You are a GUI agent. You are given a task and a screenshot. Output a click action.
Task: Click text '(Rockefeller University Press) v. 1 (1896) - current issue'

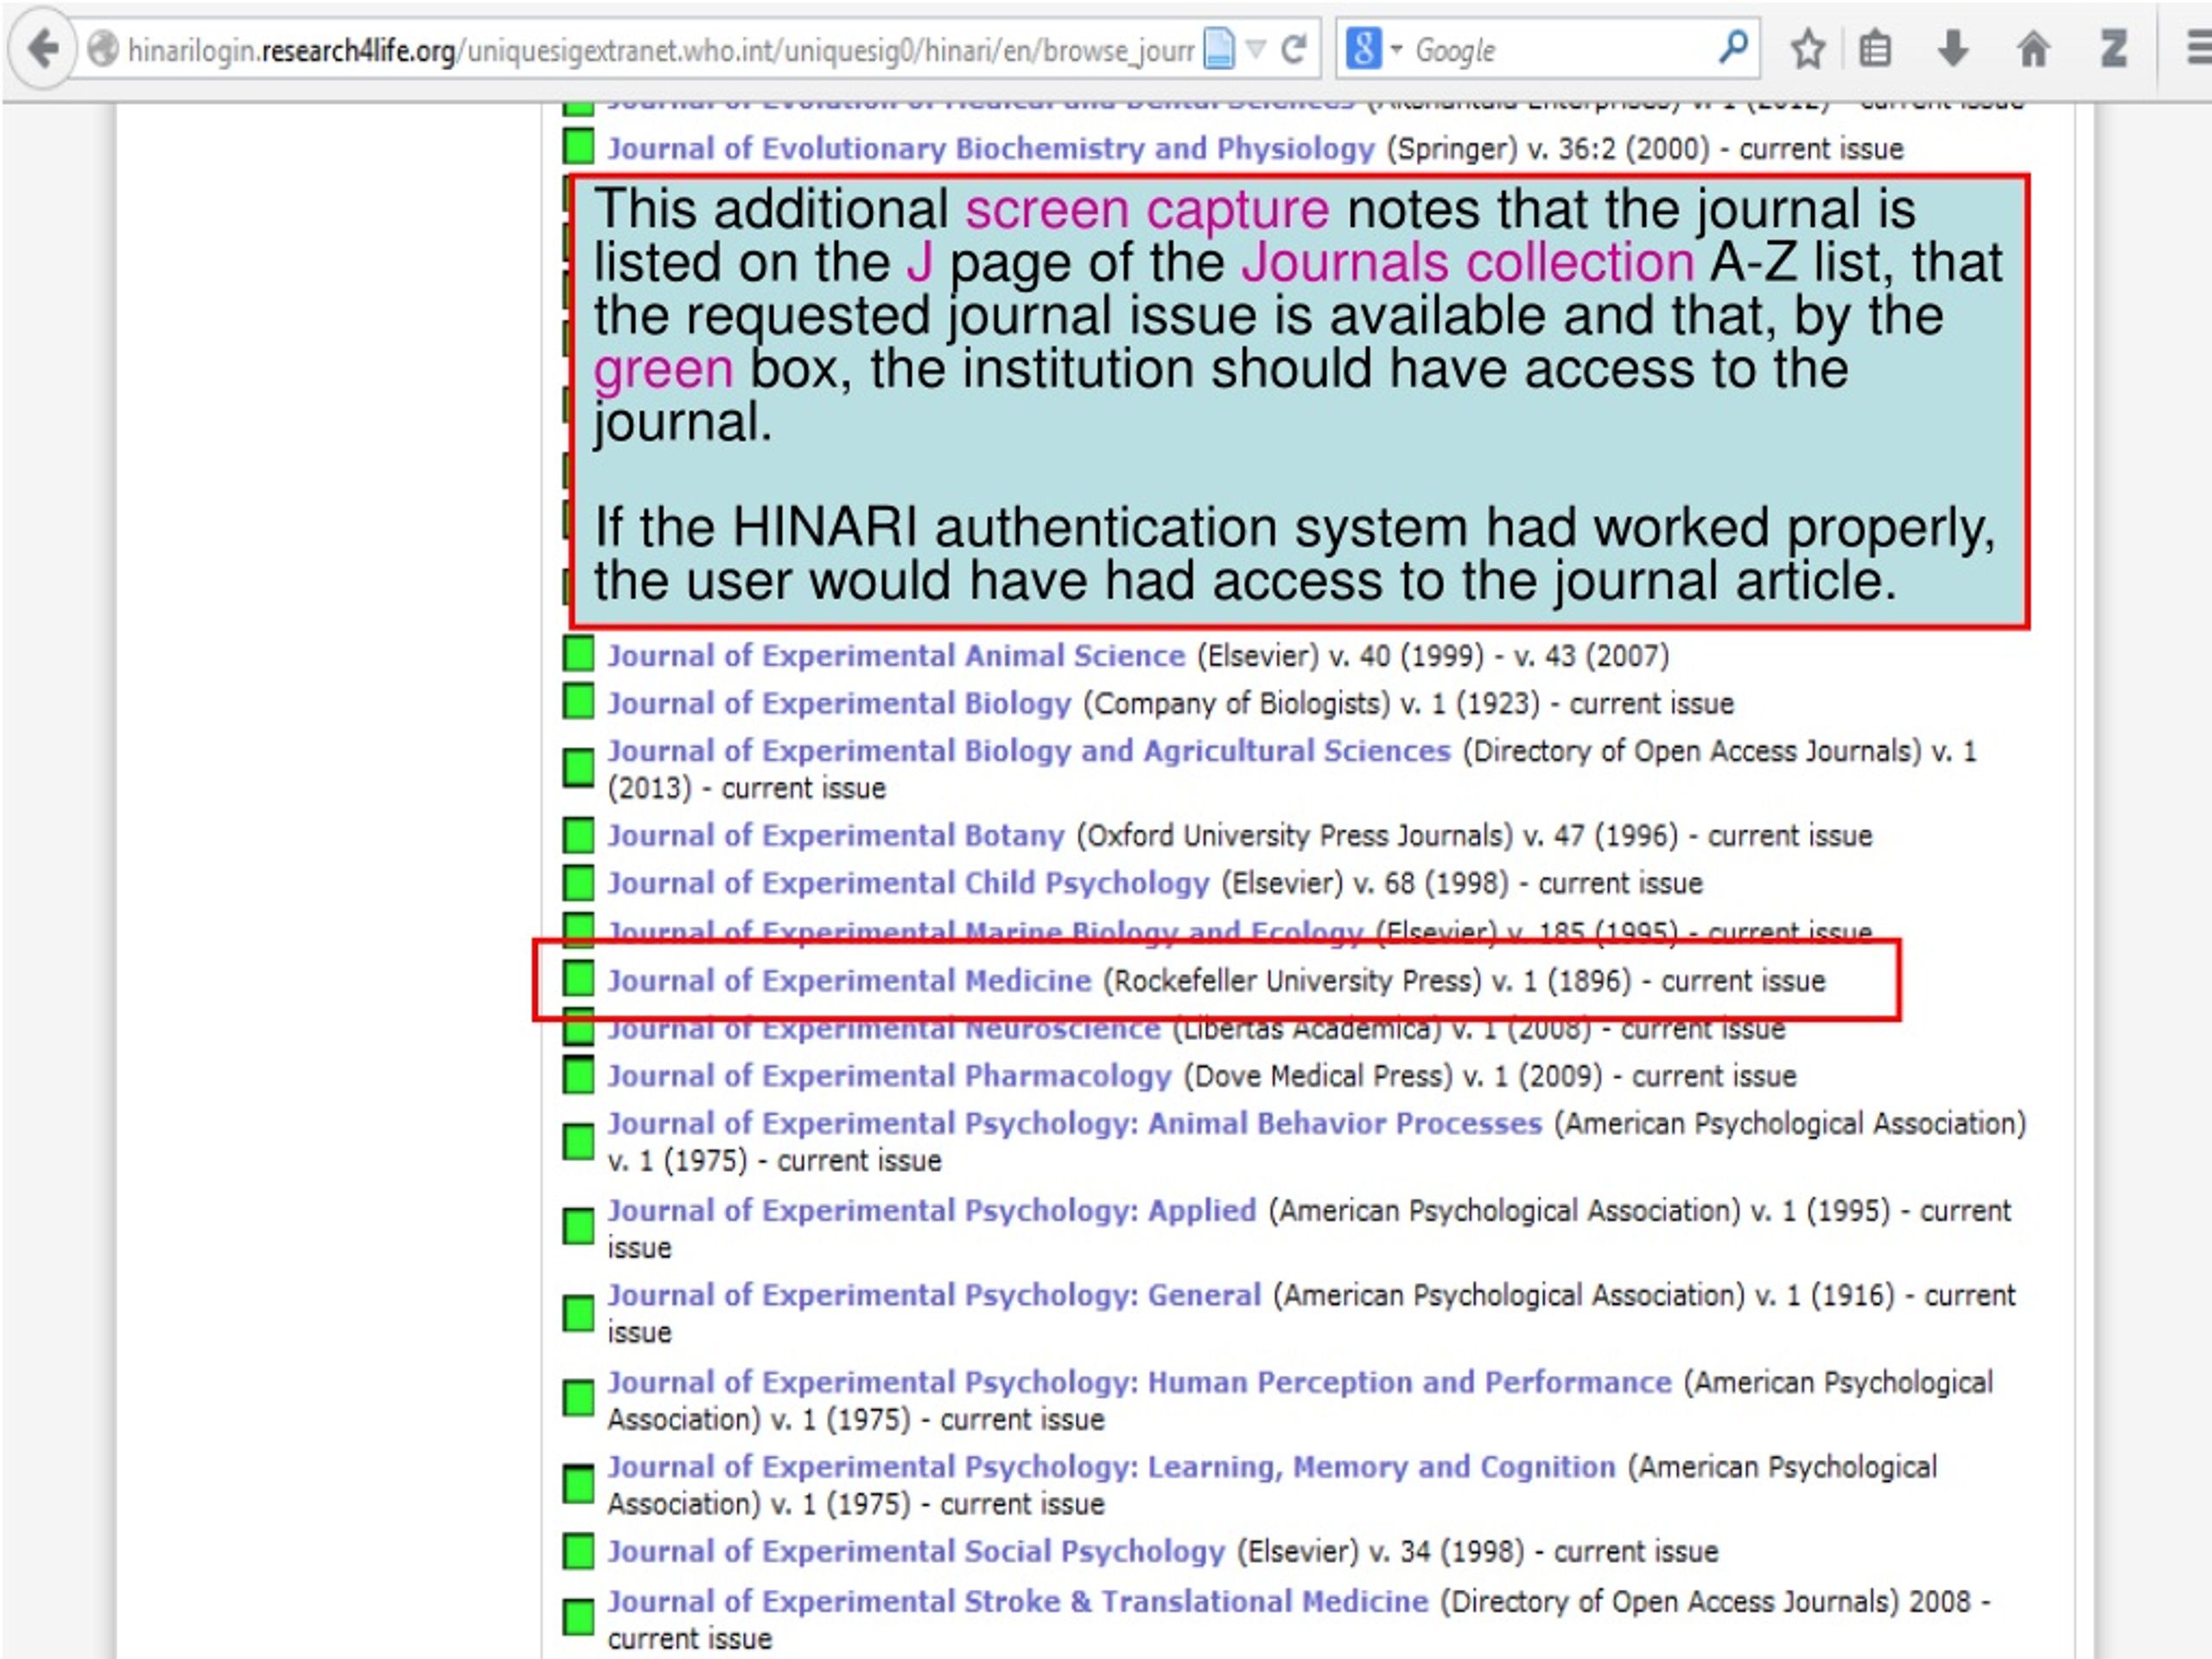1464,982
